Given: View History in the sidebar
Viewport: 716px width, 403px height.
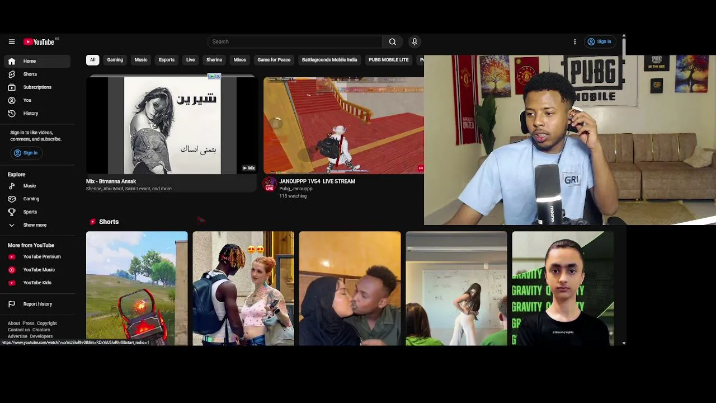Looking at the screenshot, I should click(37, 113).
